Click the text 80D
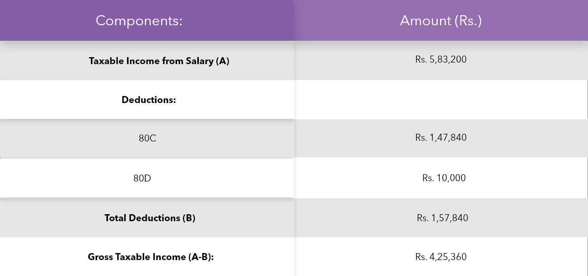588x276 pixels. point(142,178)
